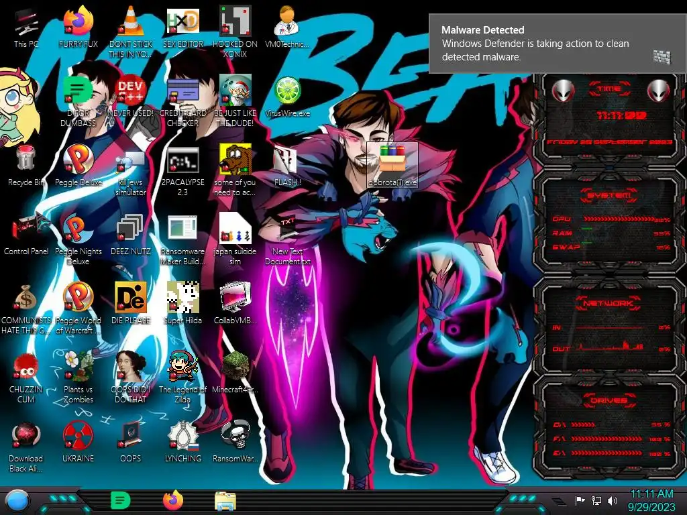Open BE JUST LIKE THE DUDE! shortcut
Screen dimensions: 687x515
235,102
